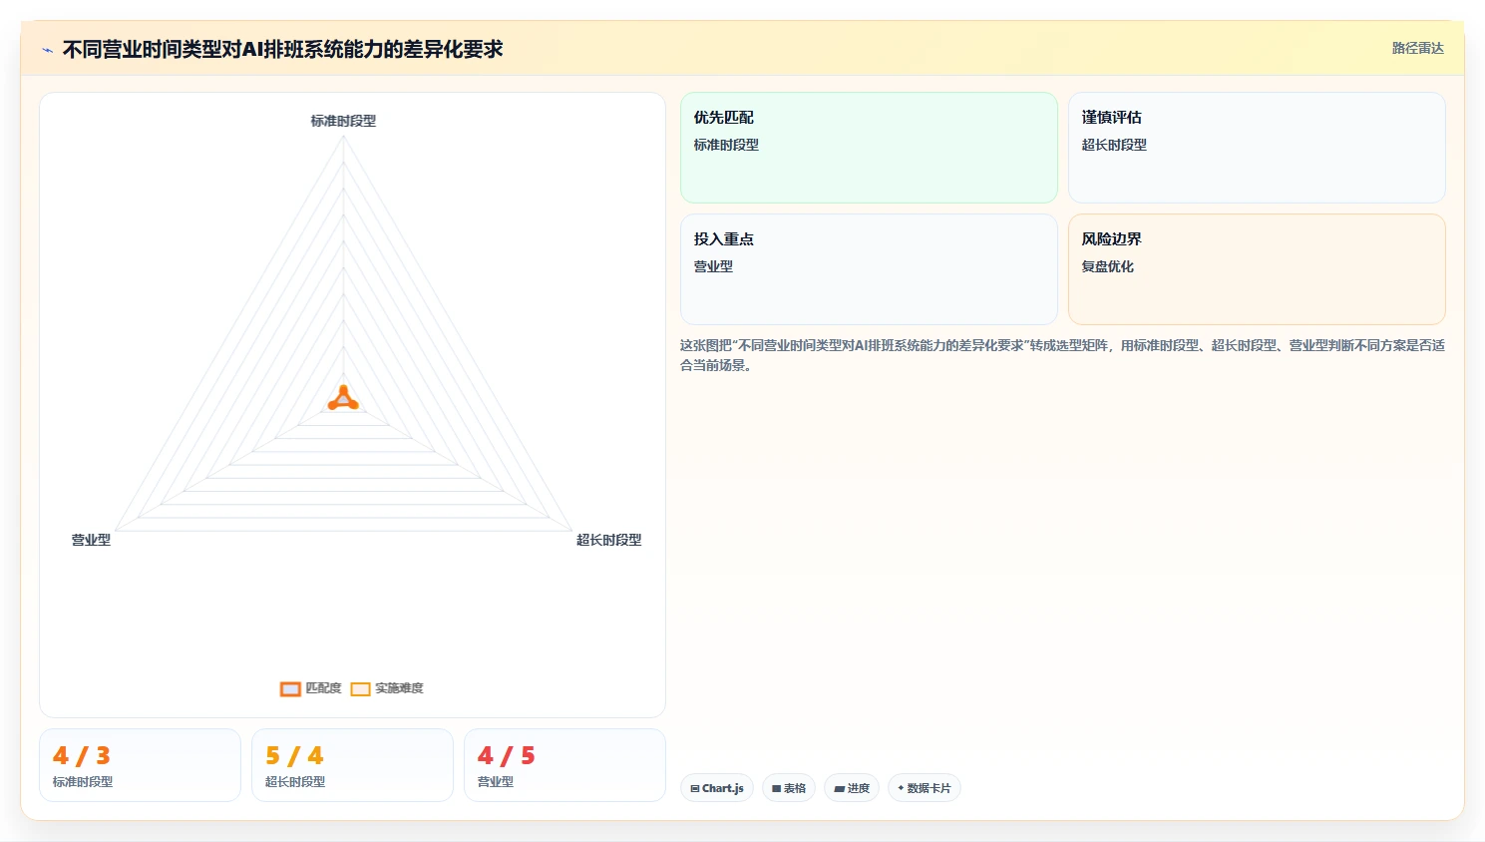This screenshot has height=842, width=1485.
Task: Click the 路径雷达 label in header
Action: point(1417,48)
